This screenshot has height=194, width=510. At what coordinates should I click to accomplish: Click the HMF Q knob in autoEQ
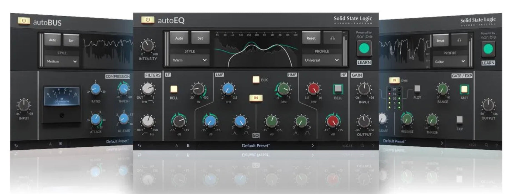(301, 121)
